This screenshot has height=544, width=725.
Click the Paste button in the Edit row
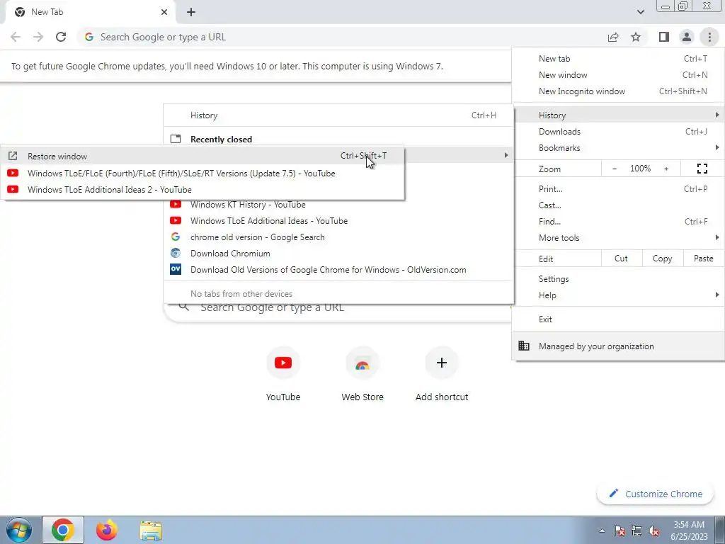703,259
